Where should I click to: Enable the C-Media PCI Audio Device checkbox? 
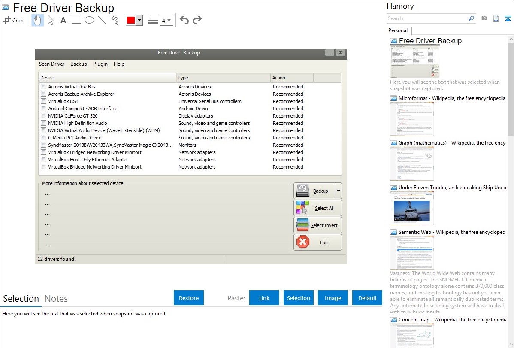tap(43, 138)
